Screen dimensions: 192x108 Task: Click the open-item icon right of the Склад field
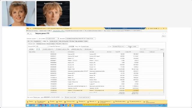(110, 46)
